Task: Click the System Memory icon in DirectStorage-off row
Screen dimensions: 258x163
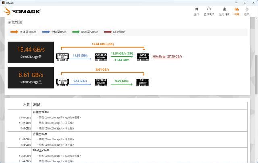Action: (101, 81)
